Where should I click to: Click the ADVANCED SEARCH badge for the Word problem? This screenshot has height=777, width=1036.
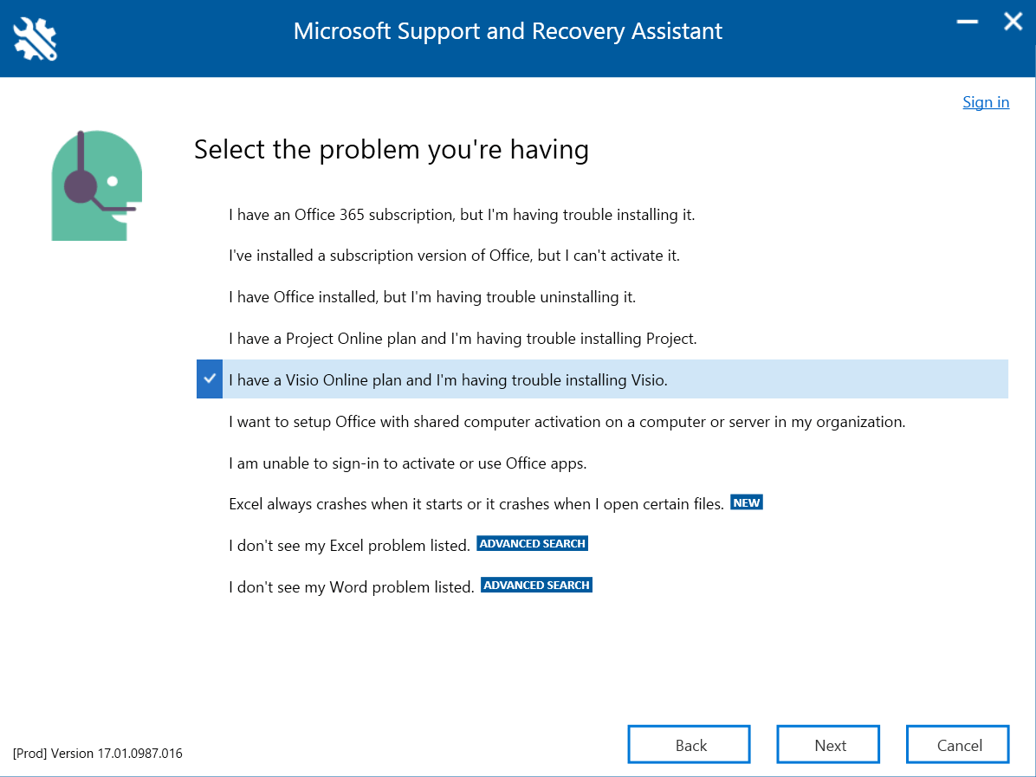(535, 585)
